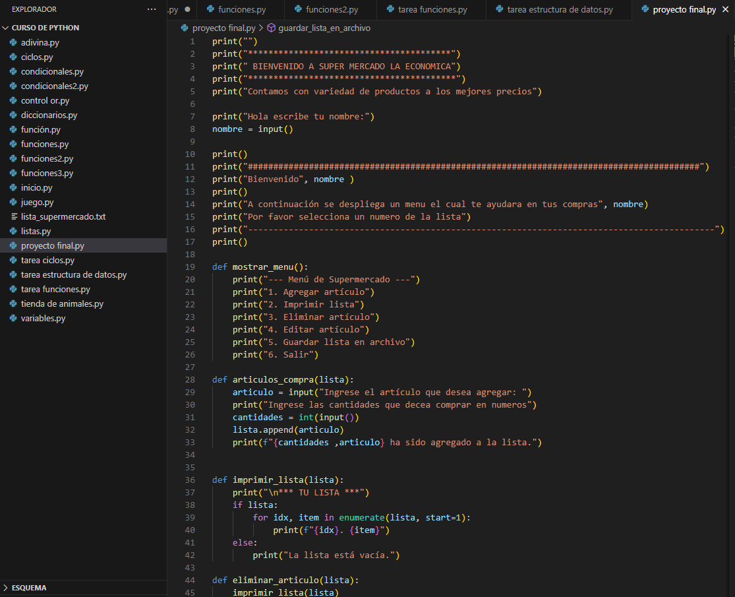Viewport: 735px width, 597px height.
Task: Click the breadcrumb function symbol icon
Action: point(271,28)
